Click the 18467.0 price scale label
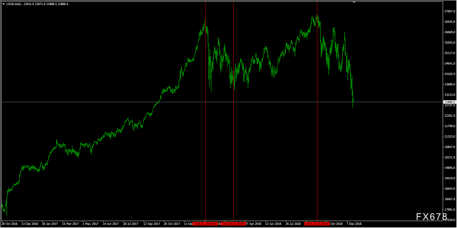This screenshot has width=457, height=228. [450, 199]
